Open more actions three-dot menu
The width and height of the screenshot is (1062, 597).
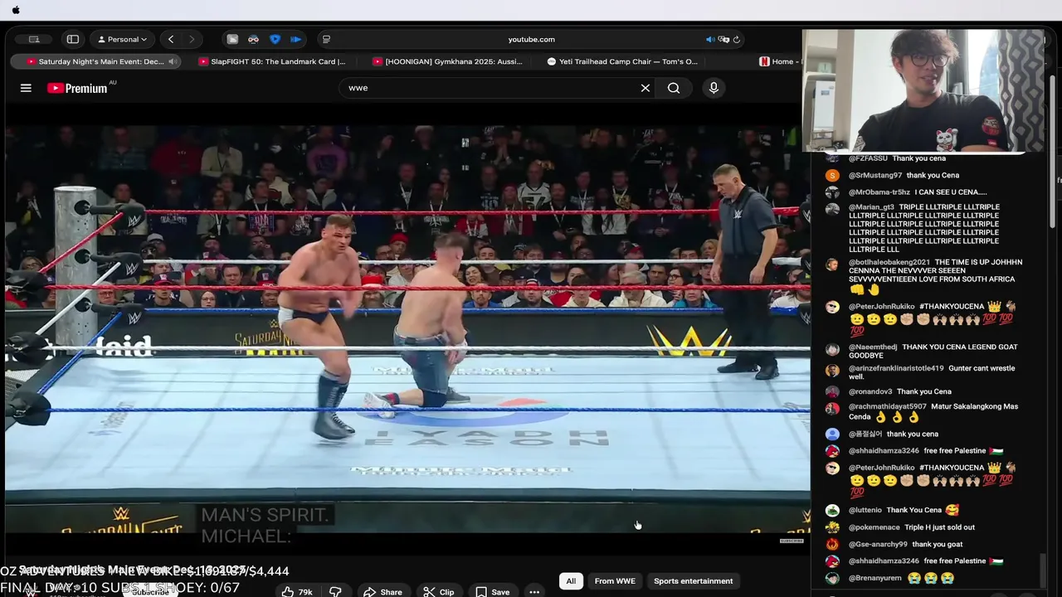point(534,591)
